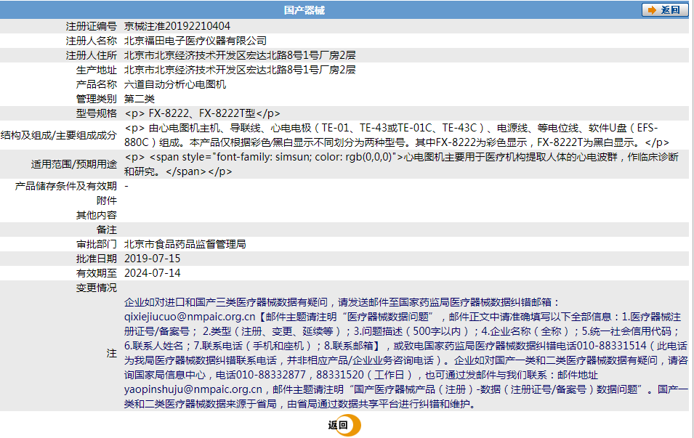Click the 产品储存条件及有效期 row label
The width and height of the screenshot is (694, 438).
click(x=66, y=186)
